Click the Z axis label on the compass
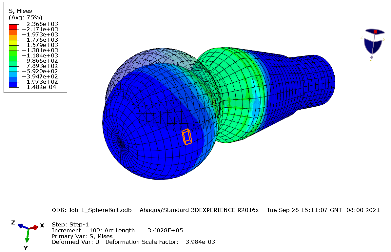The height and width of the screenshot is (252, 391). tap(361, 37)
